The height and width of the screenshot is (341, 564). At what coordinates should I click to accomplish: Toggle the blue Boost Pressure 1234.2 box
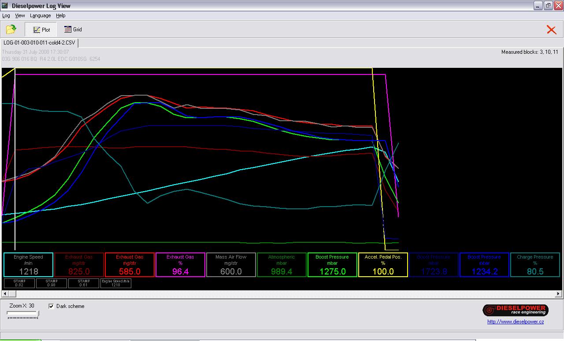(x=484, y=264)
